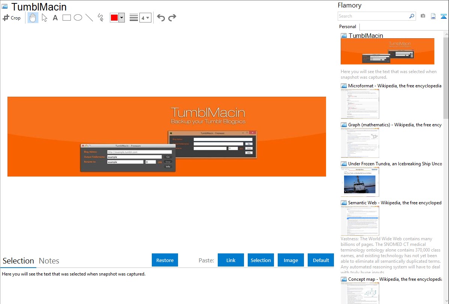This screenshot has width=449, height=304.
Task: Select the text annotation tool
Action: pyautogui.click(x=55, y=18)
